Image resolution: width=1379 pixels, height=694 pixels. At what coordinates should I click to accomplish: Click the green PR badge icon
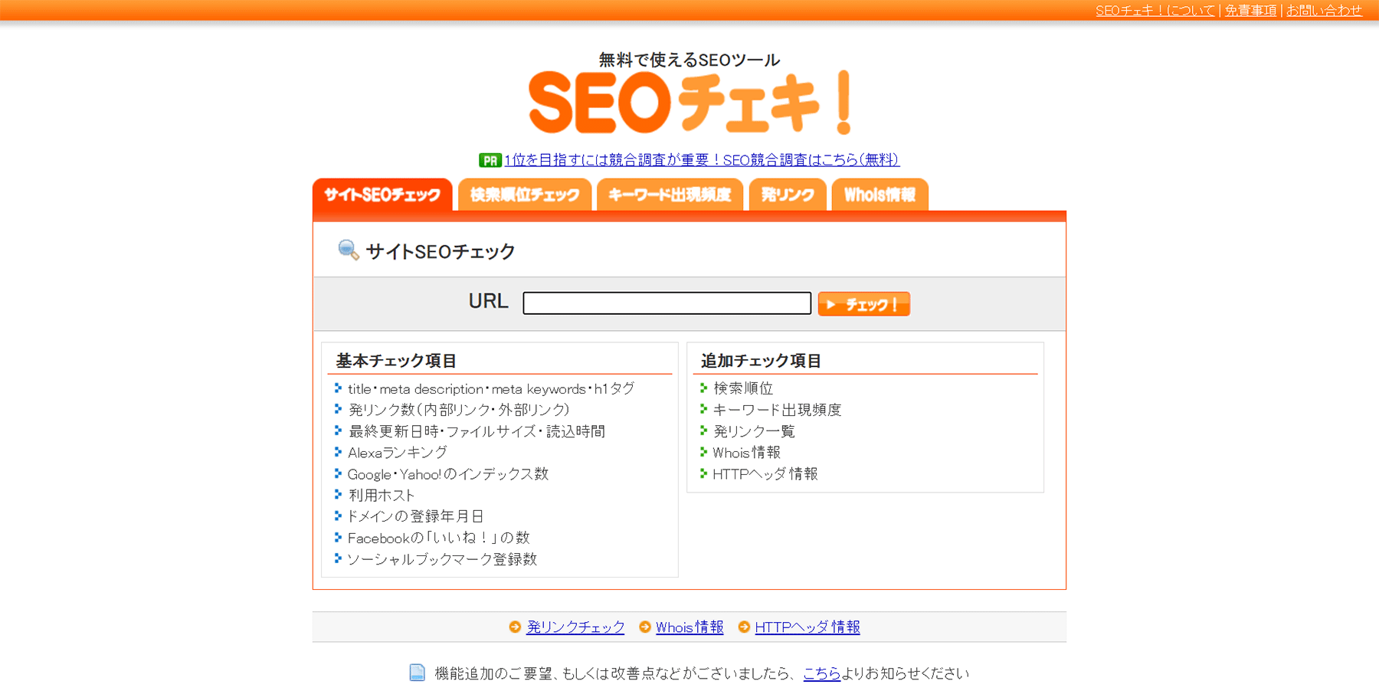490,160
